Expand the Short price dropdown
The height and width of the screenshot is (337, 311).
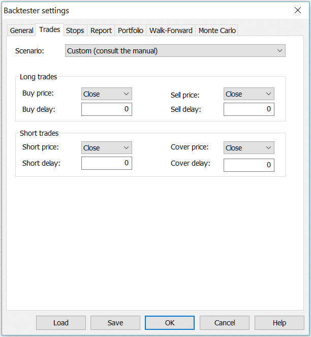(107, 148)
